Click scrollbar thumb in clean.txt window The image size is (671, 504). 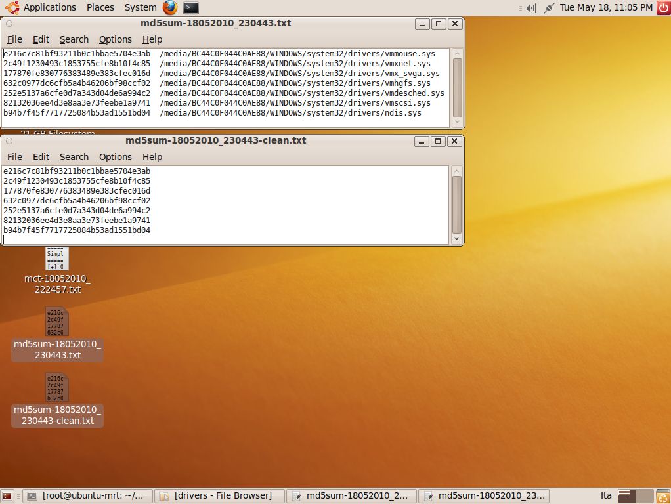tap(456, 205)
